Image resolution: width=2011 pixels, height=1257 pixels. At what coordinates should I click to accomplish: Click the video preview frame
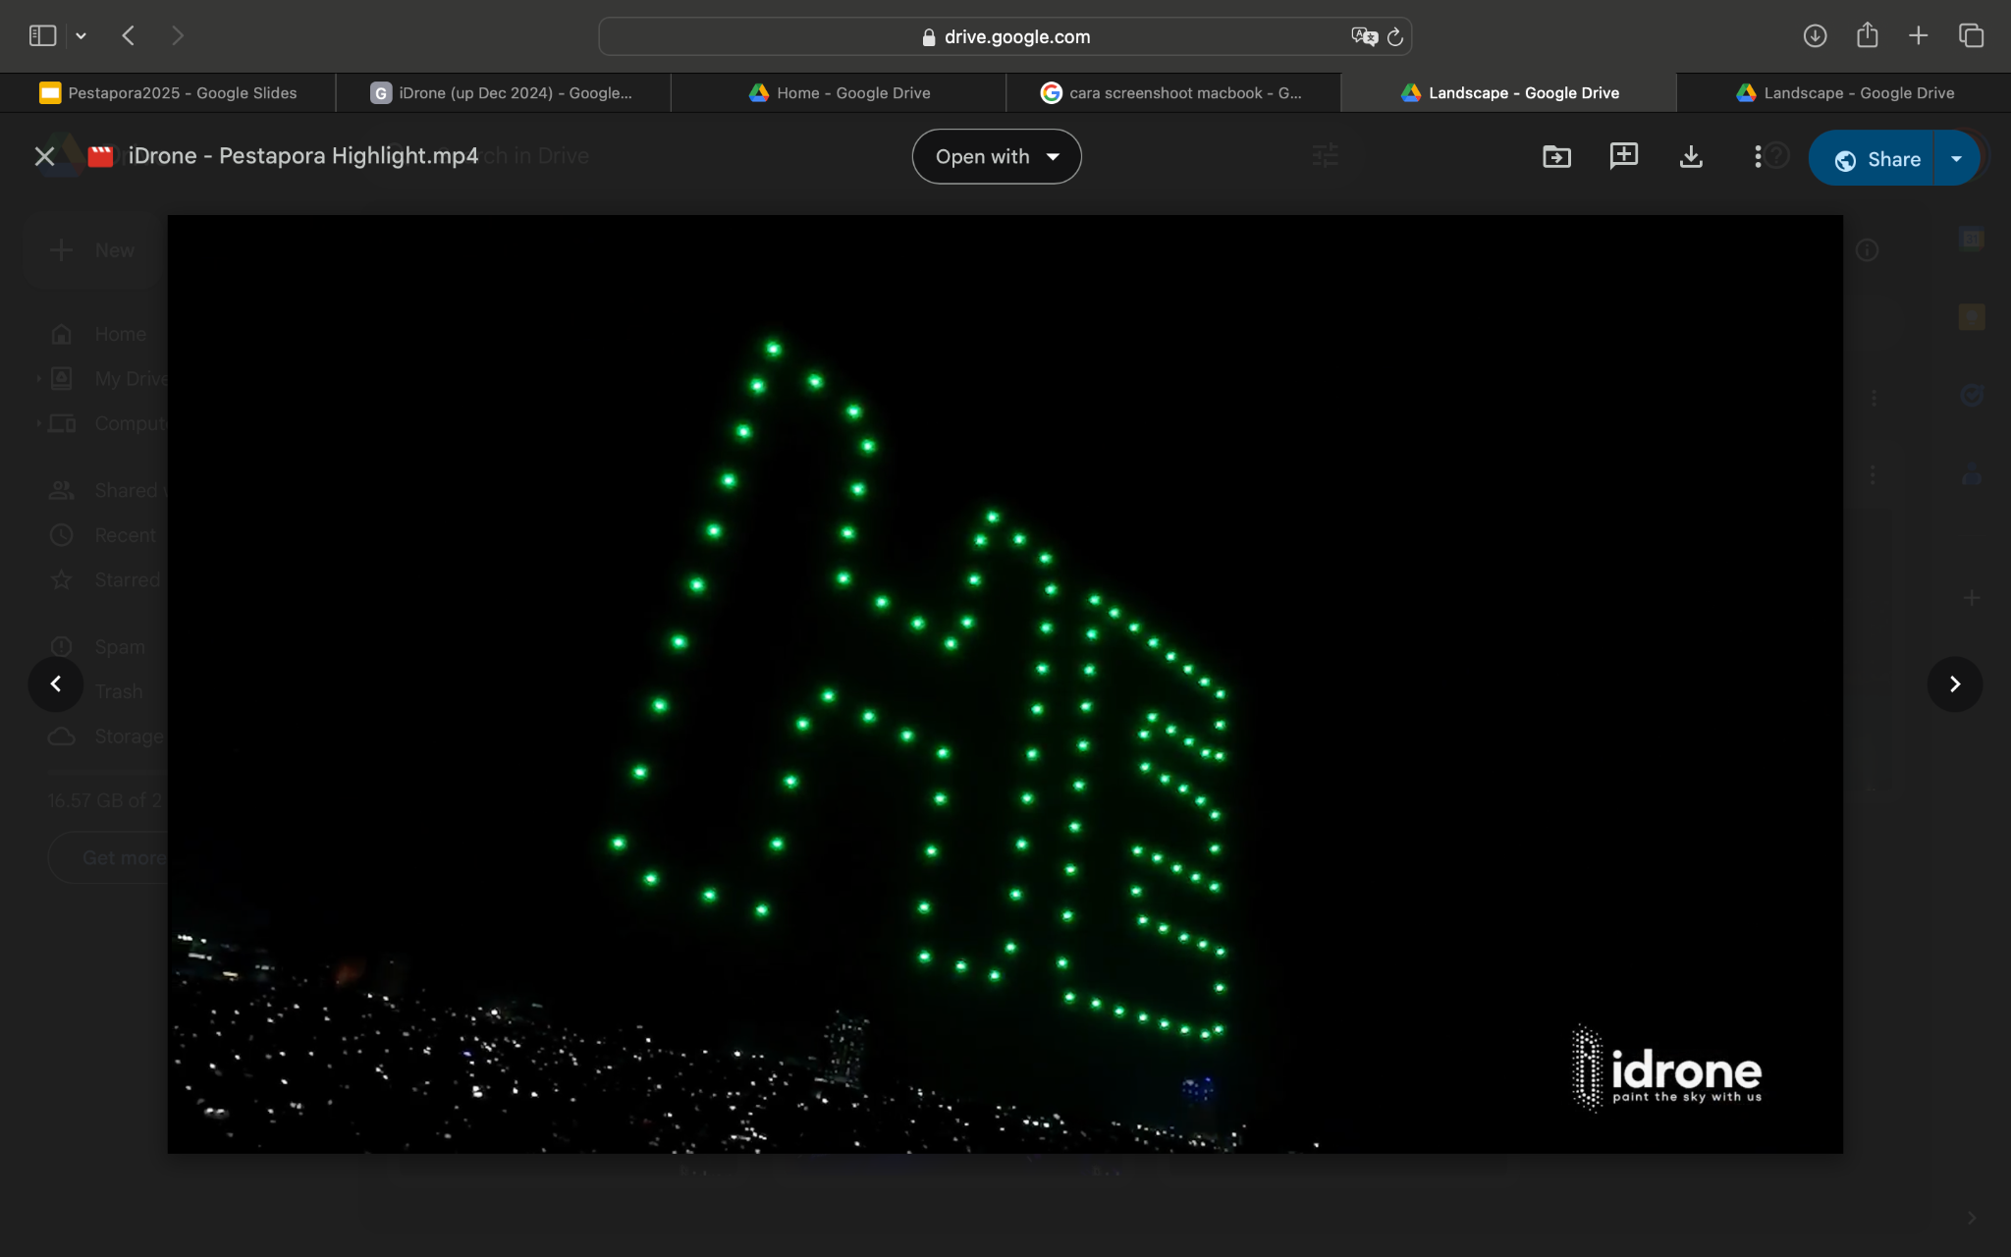coord(1005,684)
